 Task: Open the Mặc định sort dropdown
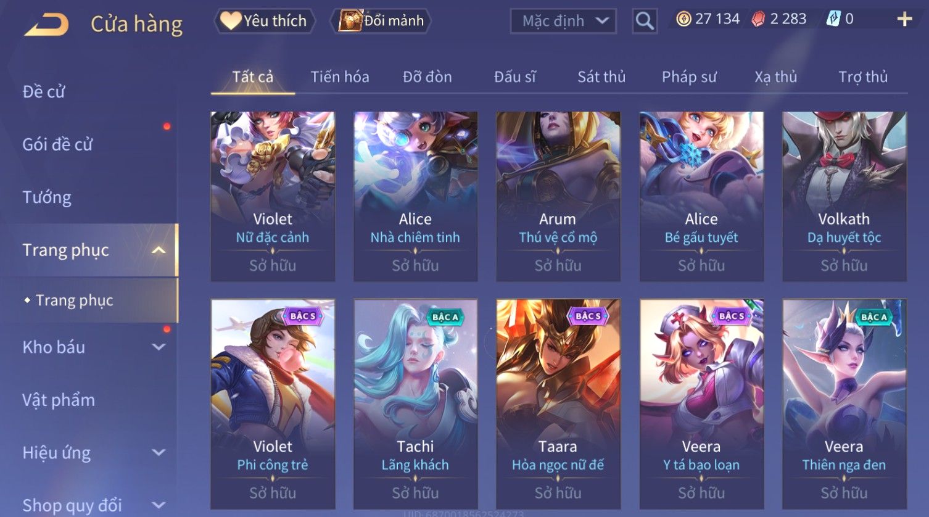coord(563,21)
